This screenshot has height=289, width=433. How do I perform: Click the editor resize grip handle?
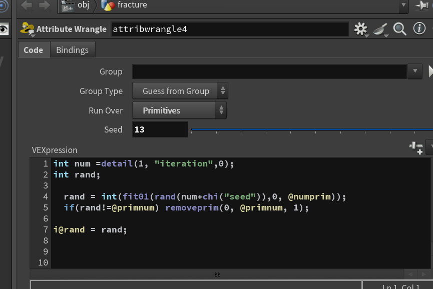click(217, 274)
